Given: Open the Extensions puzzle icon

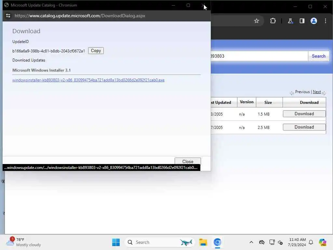Looking at the screenshot, I should pos(273,21).
